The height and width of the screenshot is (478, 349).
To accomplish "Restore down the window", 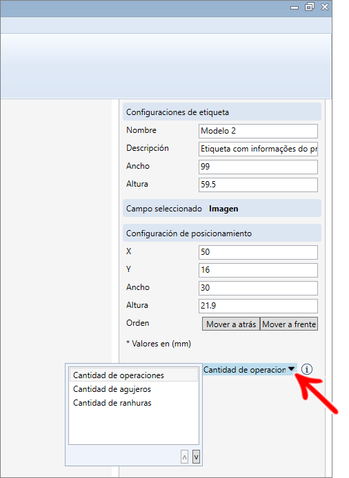I will coord(309,7).
